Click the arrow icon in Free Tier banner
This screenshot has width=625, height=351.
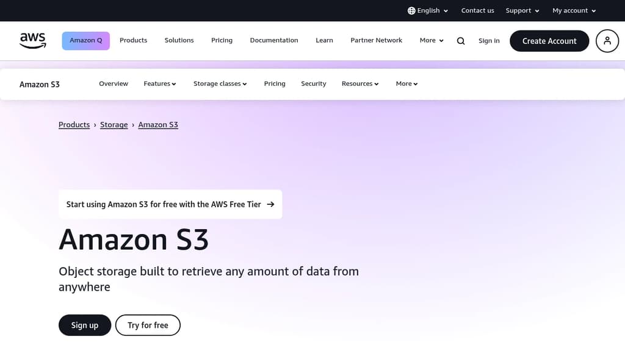pos(270,204)
